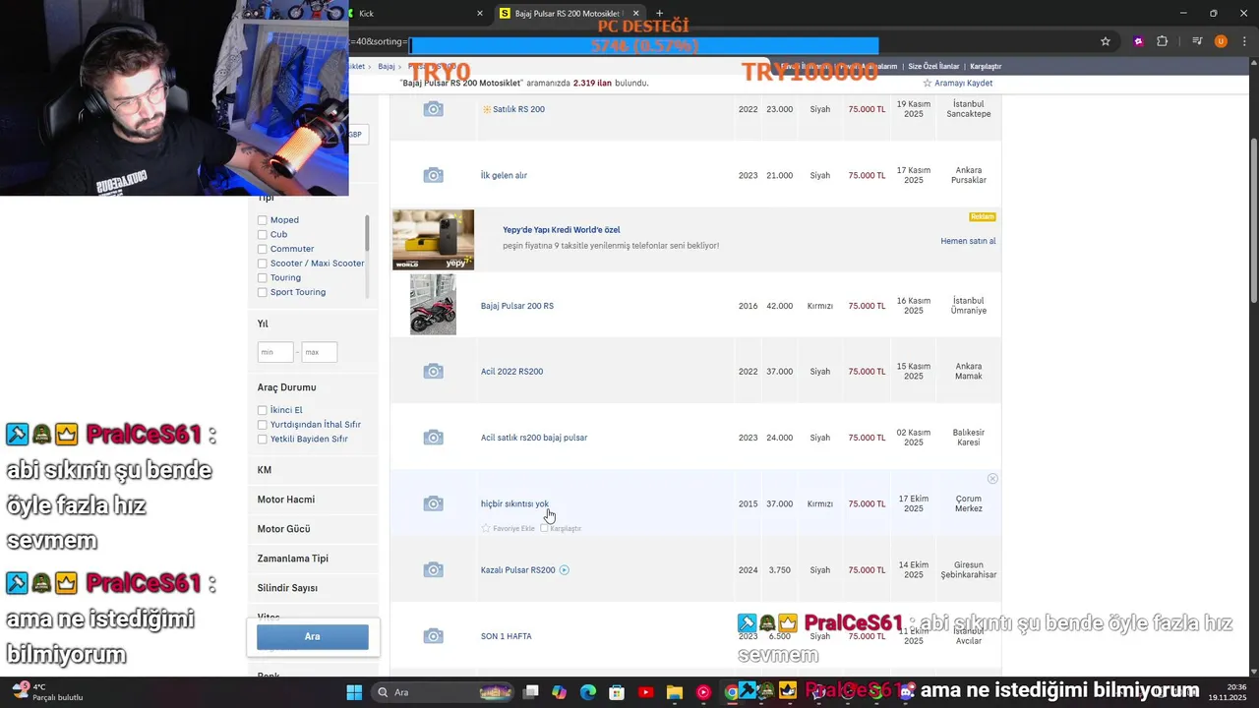This screenshot has width=1259, height=708.
Task: Switch to the Kick browser tab
Action: tap(418, 13)
